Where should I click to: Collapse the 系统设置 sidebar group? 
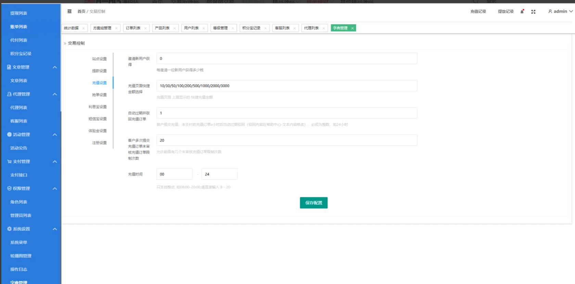(x=55, y=229)
